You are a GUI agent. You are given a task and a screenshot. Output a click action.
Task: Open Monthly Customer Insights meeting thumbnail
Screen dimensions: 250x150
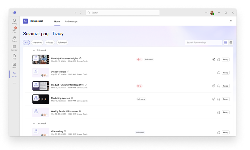pos(41,59)
